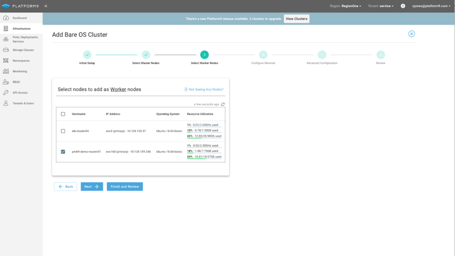455x256 pixels.
Task: Click the Namespaces icon
Action: click(x=6, y=60)
